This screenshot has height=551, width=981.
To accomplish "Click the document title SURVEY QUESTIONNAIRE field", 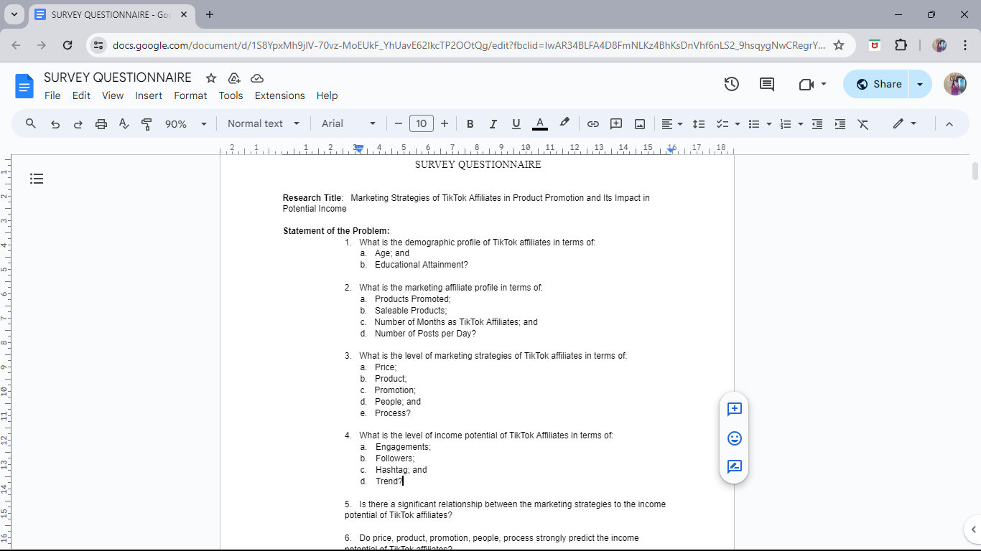I will tap(118, 77).
